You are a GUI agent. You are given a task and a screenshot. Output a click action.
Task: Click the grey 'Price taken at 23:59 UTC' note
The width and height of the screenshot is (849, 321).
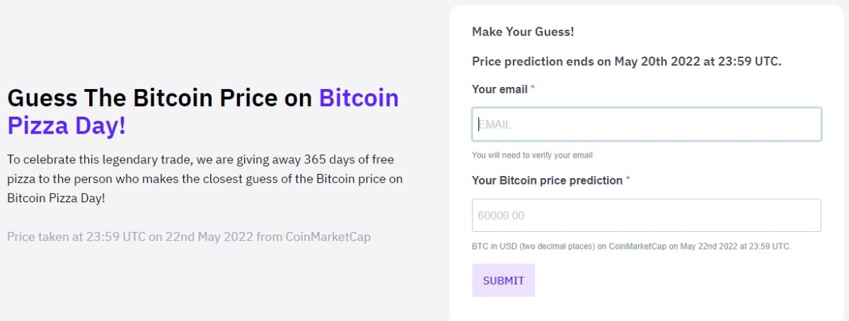coord(188,236)
